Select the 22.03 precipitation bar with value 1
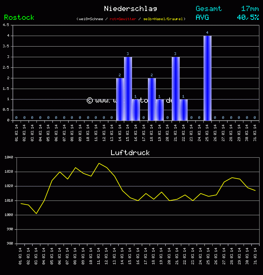Screen dimensions: 263x275 184,110
